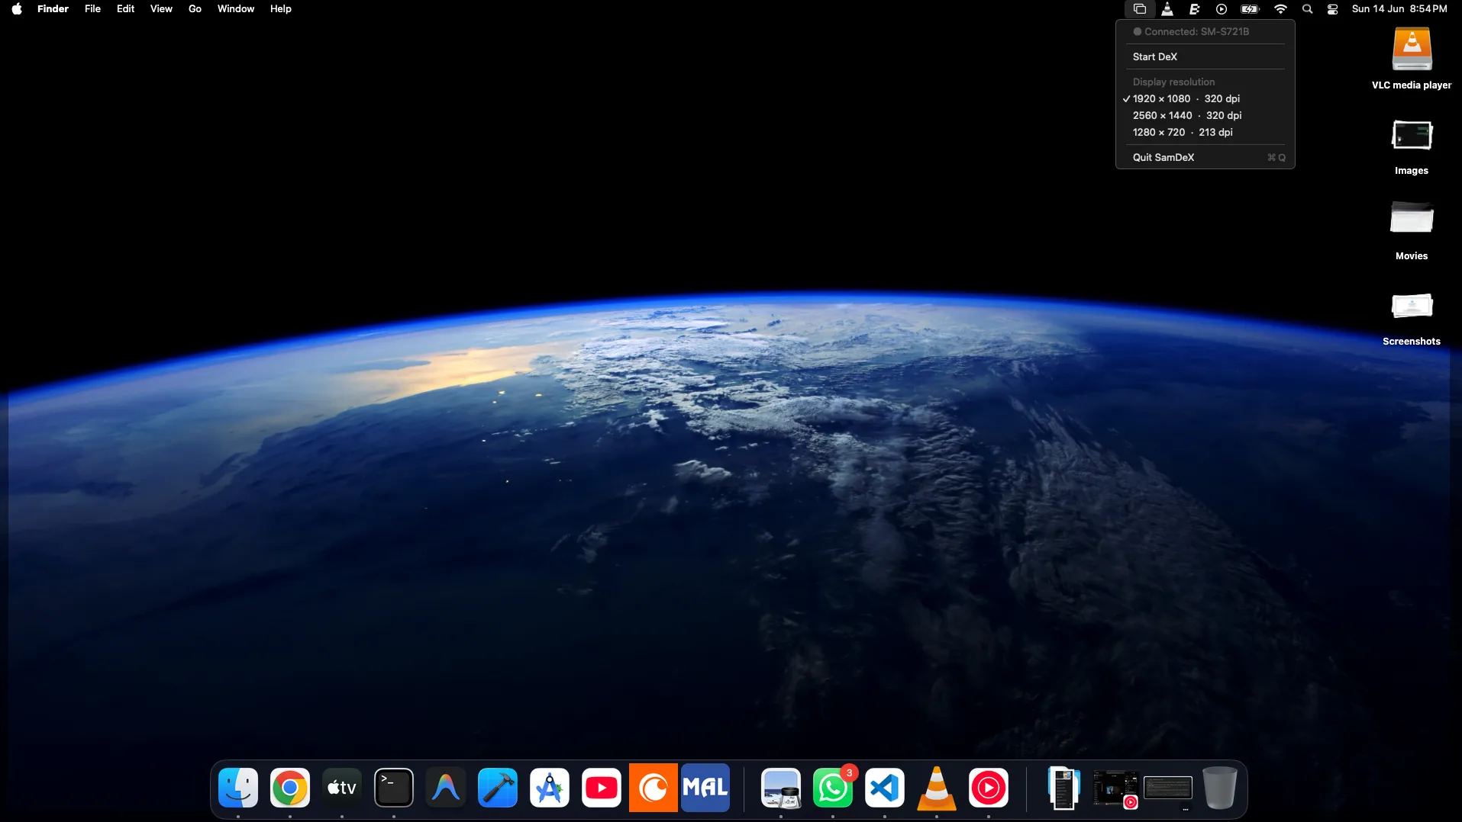Image resolution: width=1462 pixels, height=822 pixels.
Task: Open the minimized dark window with YouTube Music badge
Action: tap(1115, 789)
